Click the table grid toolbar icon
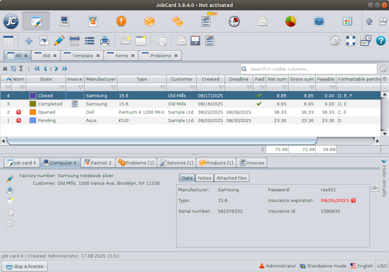Screen dimensions: 389x272 pyautogui.click(x=8, y=40)
